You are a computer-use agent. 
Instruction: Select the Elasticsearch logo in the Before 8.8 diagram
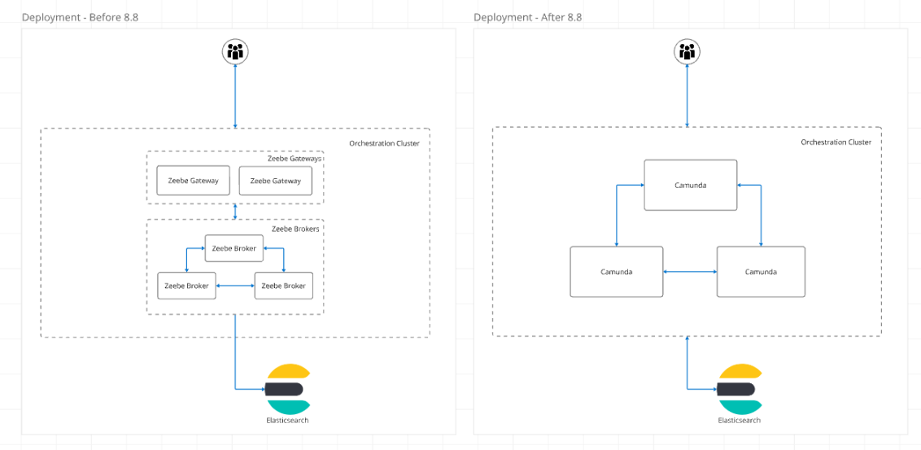coord(287,389)
